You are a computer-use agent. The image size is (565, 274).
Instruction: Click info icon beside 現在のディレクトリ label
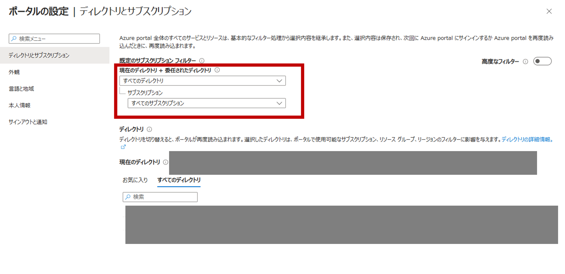[x=165, y=162]
